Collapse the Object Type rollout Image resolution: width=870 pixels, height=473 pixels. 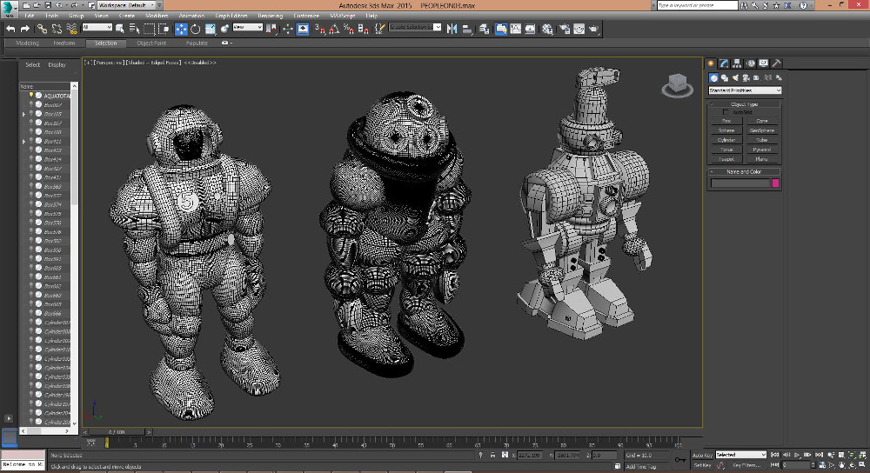point(744,104)
